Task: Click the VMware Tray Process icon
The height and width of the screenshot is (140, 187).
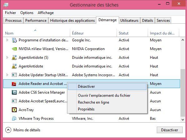Action: (x=14, y=119)
